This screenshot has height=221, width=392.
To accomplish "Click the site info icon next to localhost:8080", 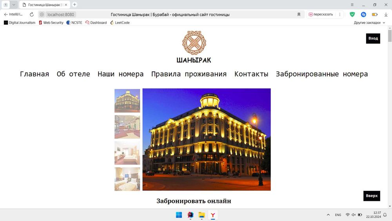I will 42,15.
